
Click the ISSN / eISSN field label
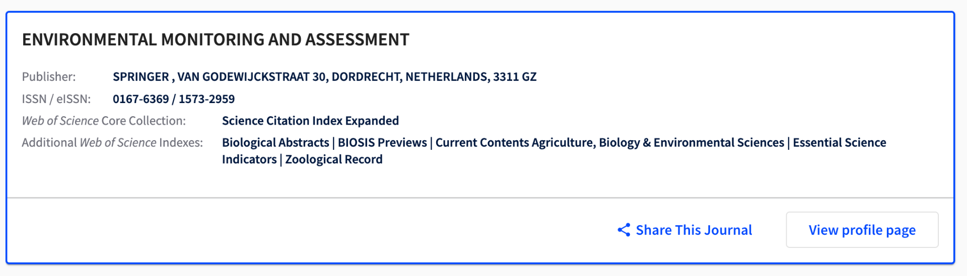(x=56, y=99)
